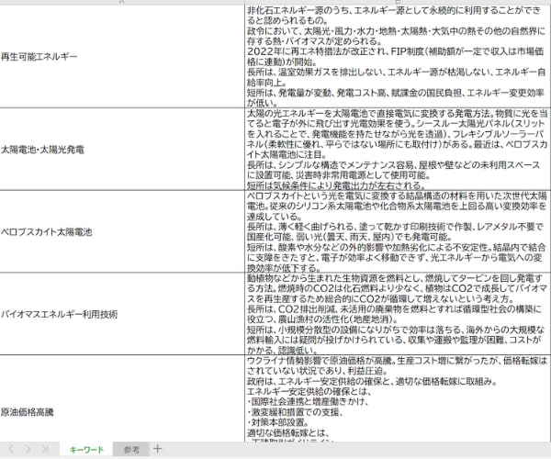Click the next-sheet navigation arrow
Viewport: 551px width, 459px height.
click(x=28, y=449)
